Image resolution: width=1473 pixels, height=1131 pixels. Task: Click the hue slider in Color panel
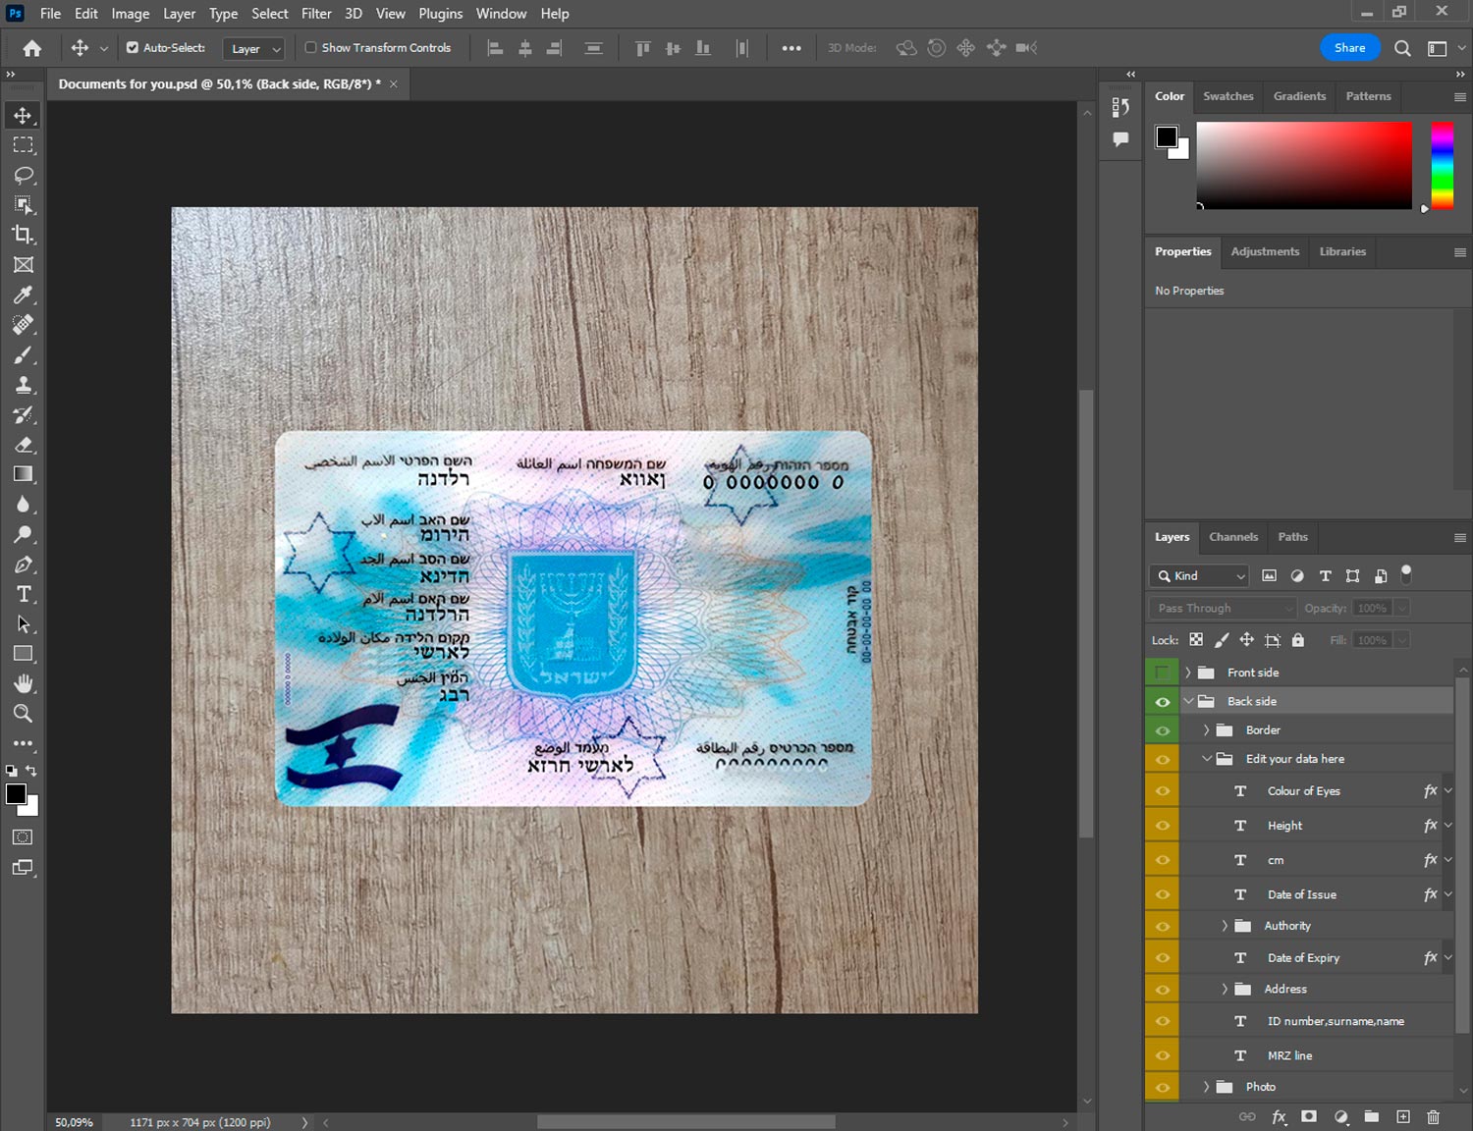[x=1441, y=165]
